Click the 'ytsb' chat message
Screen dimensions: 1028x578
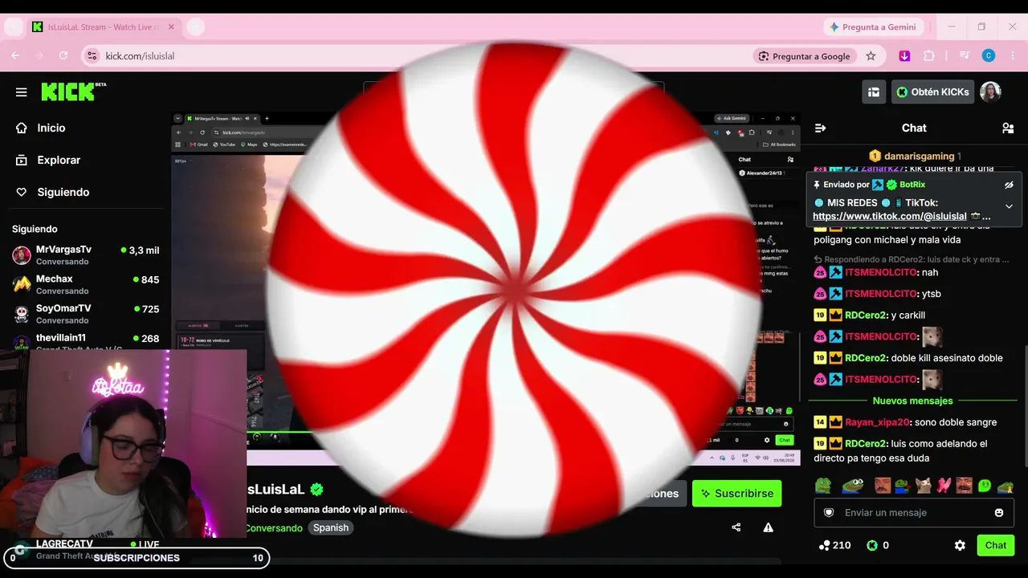[932, 294]
